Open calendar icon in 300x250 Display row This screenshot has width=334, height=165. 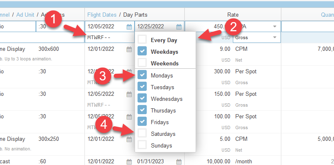click(x=129, y=139)
